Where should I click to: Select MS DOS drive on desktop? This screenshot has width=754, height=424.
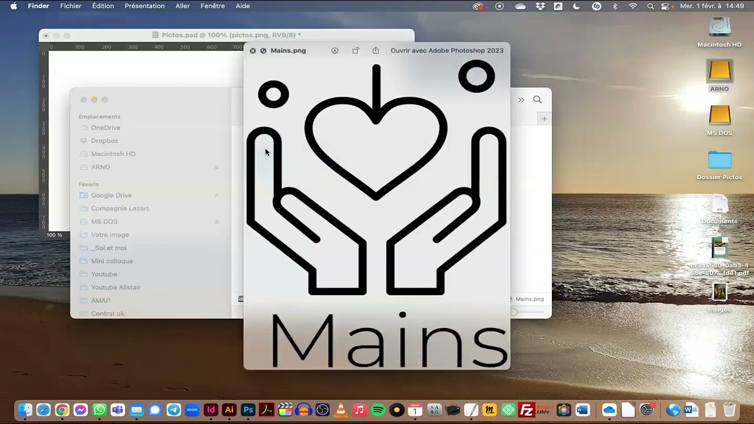[719, 115]
